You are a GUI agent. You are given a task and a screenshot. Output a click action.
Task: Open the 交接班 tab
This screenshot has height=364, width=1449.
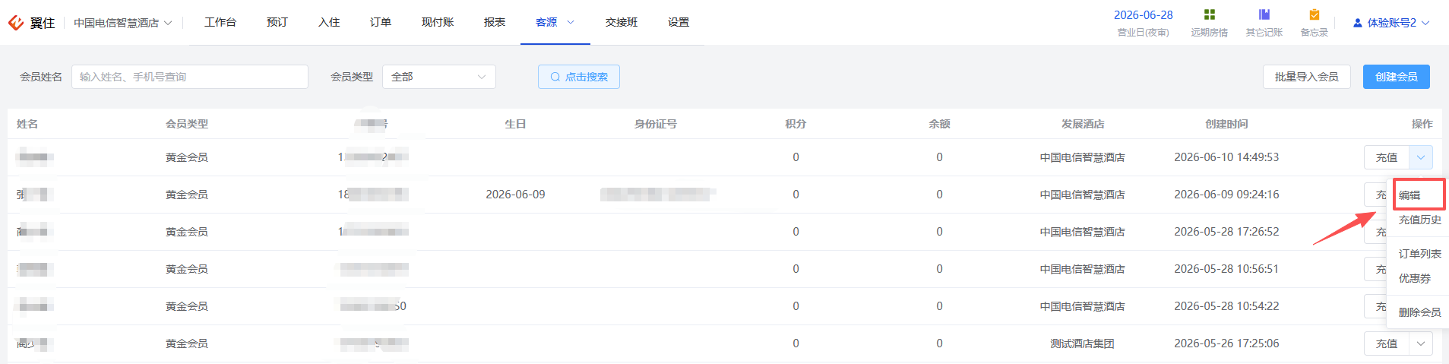(622, 22)
